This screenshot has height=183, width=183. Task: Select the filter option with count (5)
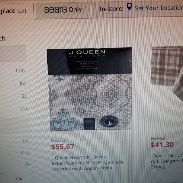(26, 141)
